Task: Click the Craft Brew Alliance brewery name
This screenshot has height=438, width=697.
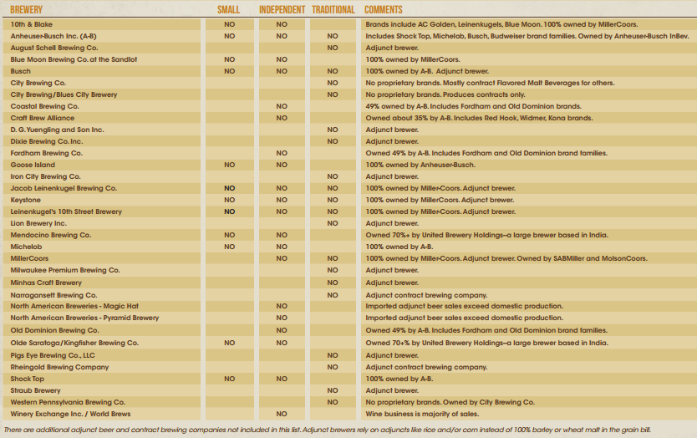Action: point(43,119)
